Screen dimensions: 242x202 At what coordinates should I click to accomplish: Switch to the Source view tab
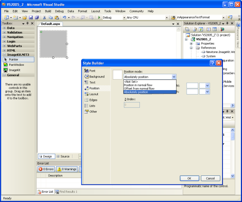[63, 156]
